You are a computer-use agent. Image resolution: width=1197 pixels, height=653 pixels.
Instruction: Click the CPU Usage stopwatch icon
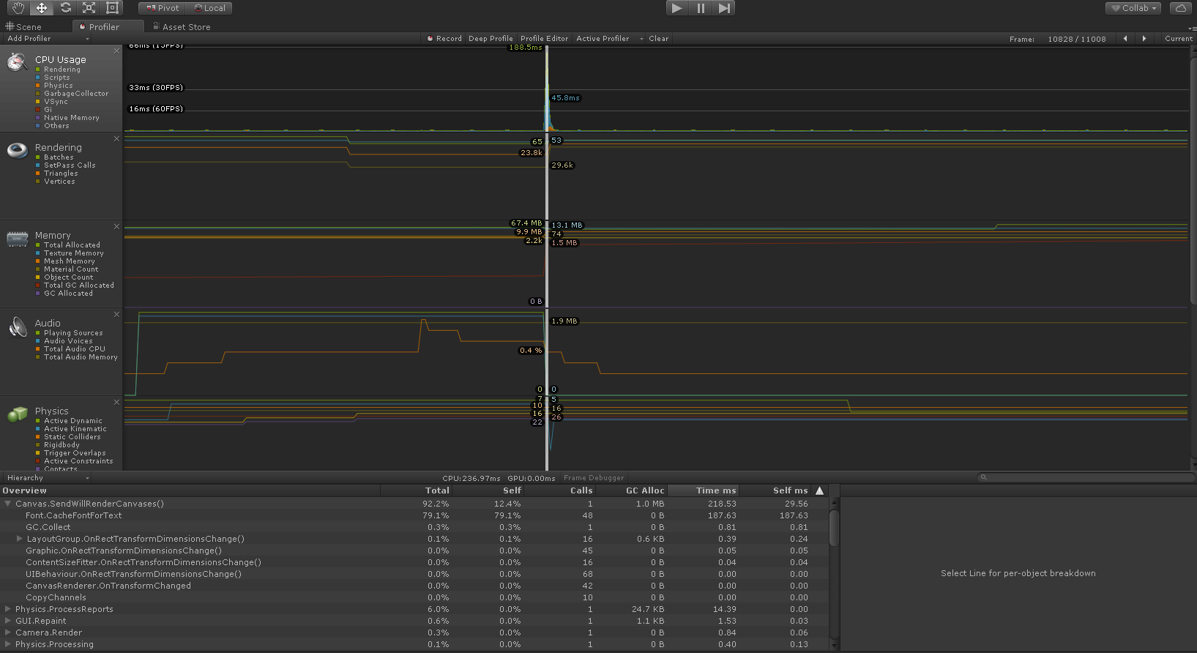(17, 62)
